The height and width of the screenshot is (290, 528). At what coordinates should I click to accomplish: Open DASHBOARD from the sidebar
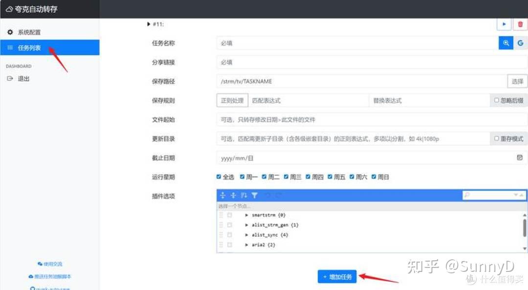(19, 66)
